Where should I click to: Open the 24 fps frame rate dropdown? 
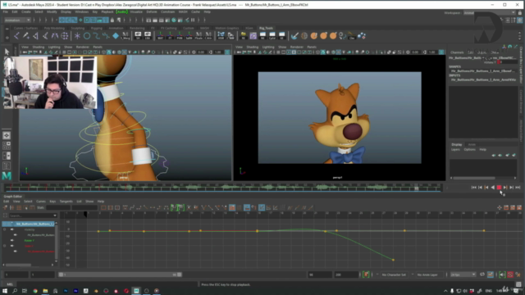click(x=463, y=275)
